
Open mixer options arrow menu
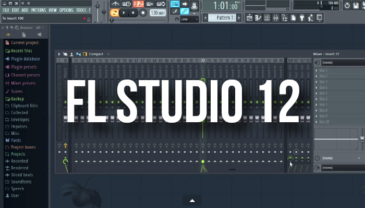click(x=59, y=54)
